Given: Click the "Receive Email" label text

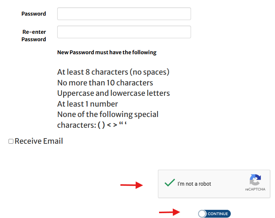Looking at the screenshot, I should [x=39, y=141].
